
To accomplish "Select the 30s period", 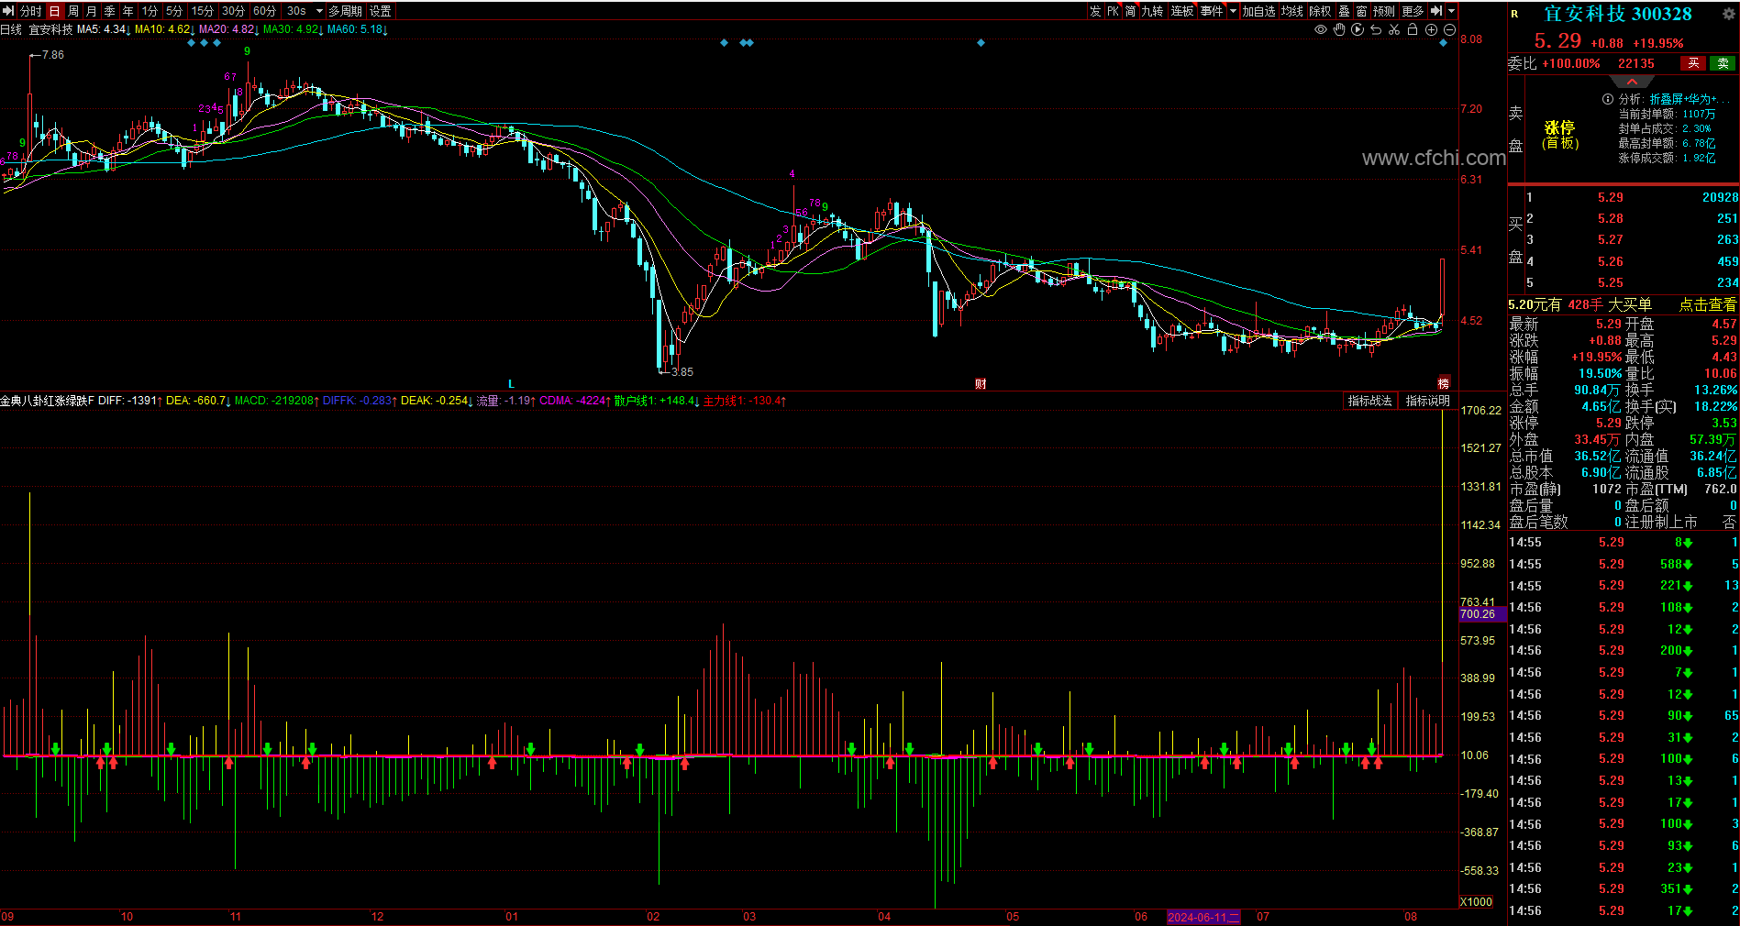I will click(x=296, y=11).
